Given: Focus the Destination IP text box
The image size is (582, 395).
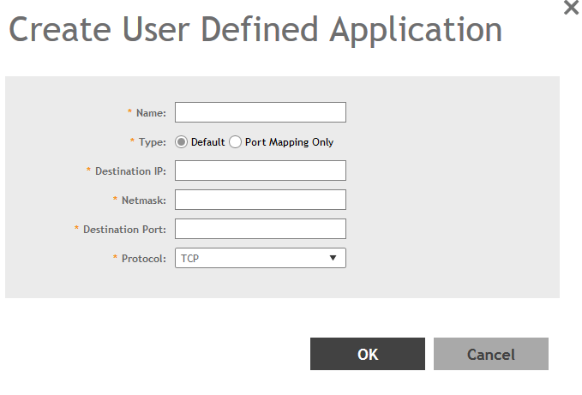Looking at the screenshot, I should click(x=260, y=171).
